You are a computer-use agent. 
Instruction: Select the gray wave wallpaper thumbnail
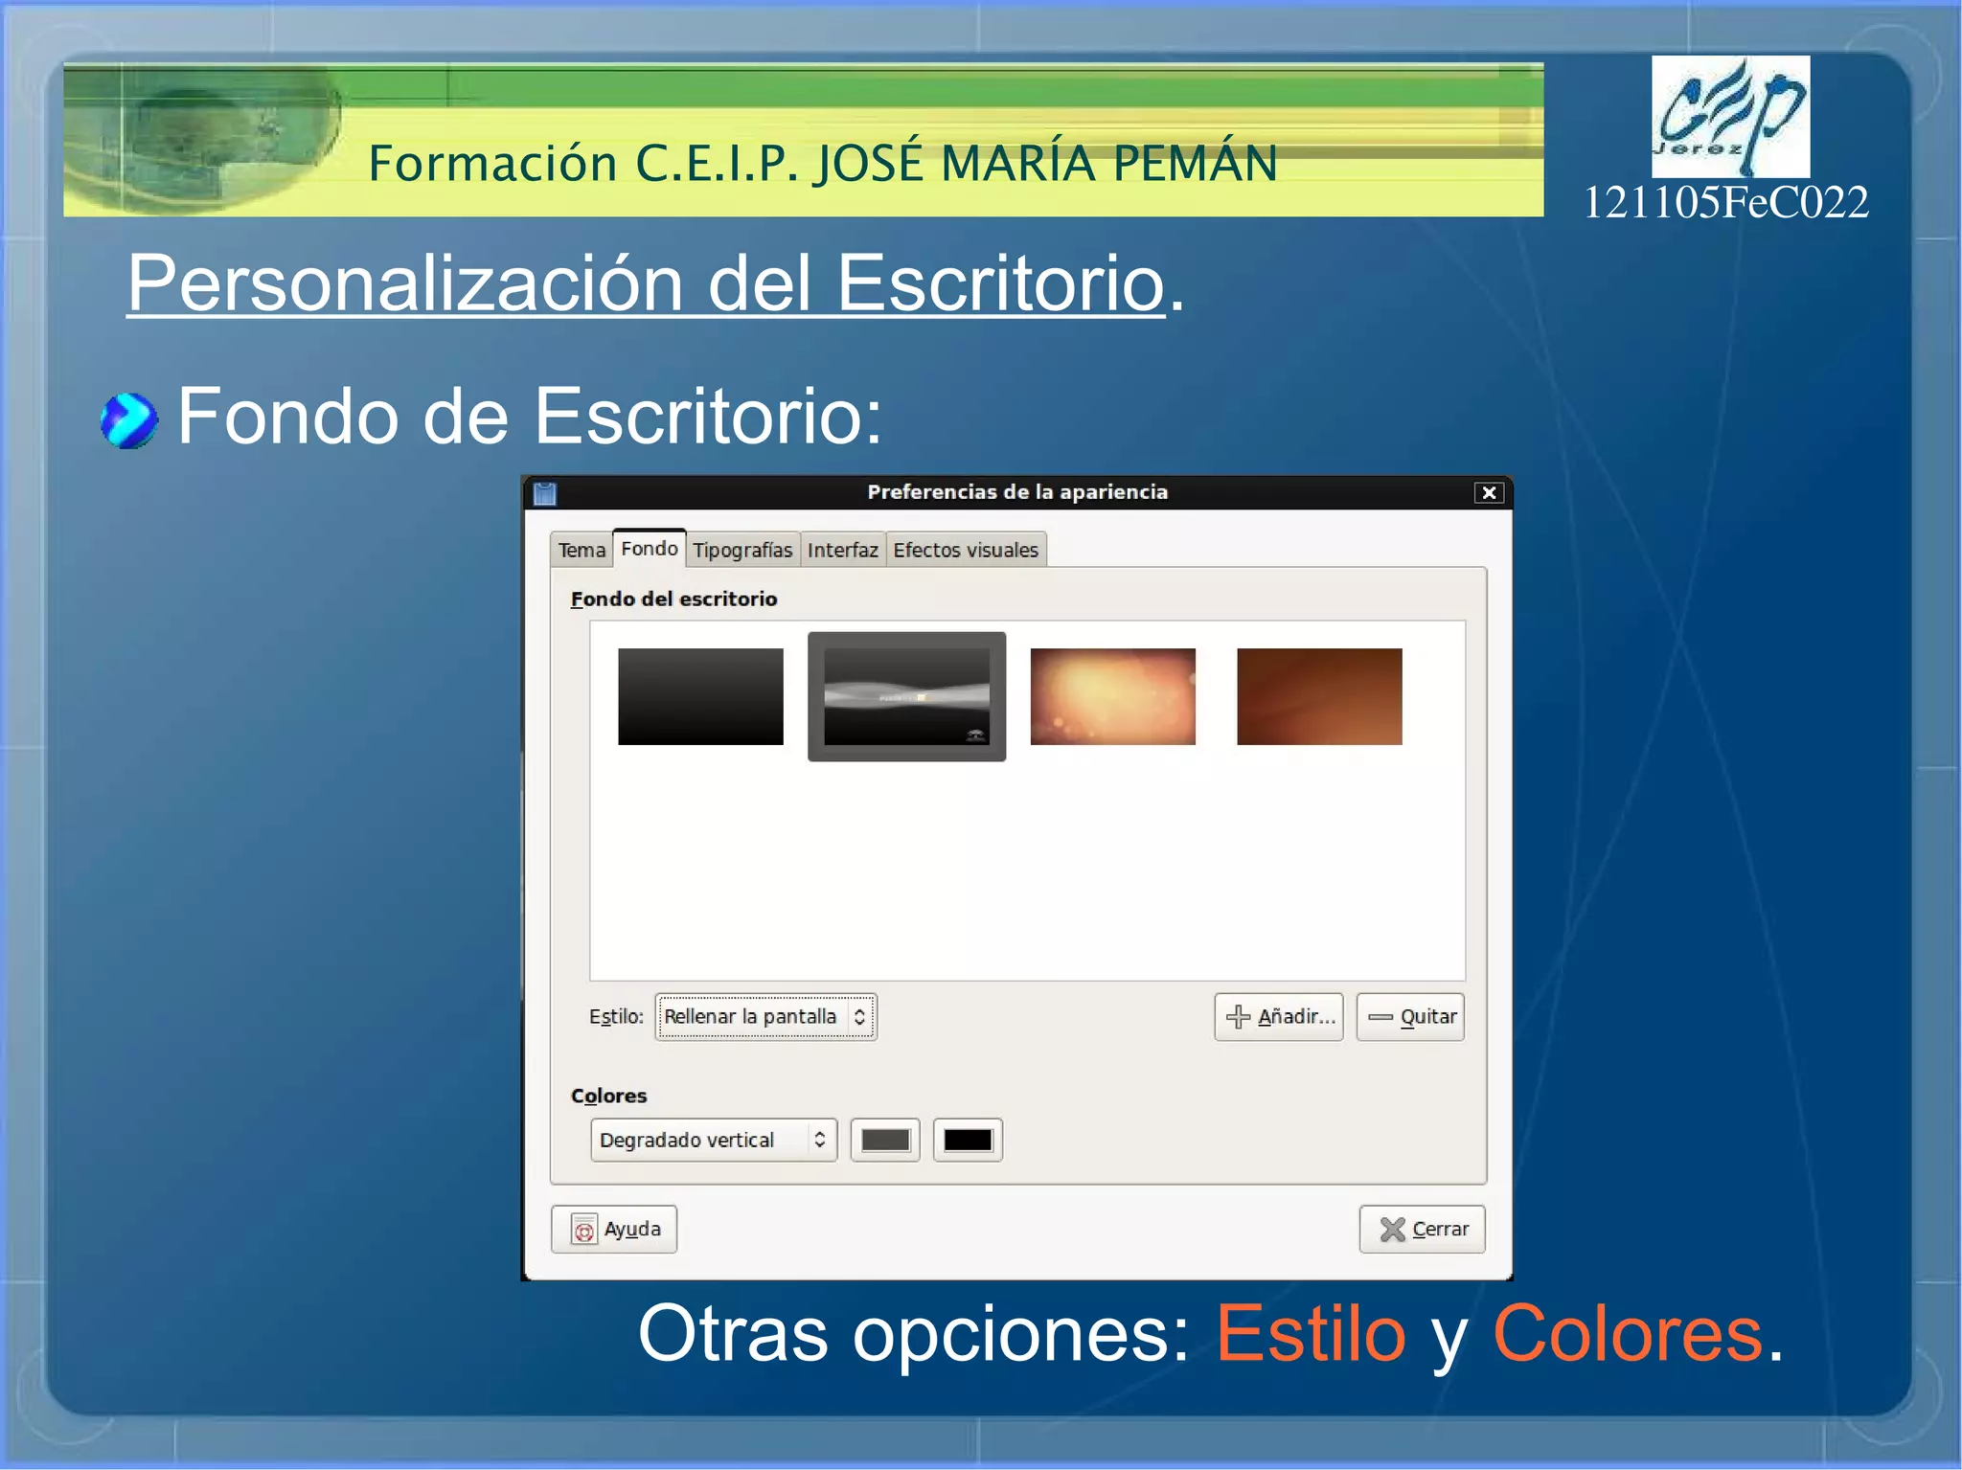(x=906, y=696)
